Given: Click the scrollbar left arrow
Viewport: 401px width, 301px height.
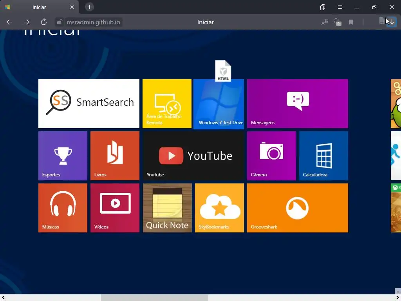Looking at the screenshot, I should [3, 298].
